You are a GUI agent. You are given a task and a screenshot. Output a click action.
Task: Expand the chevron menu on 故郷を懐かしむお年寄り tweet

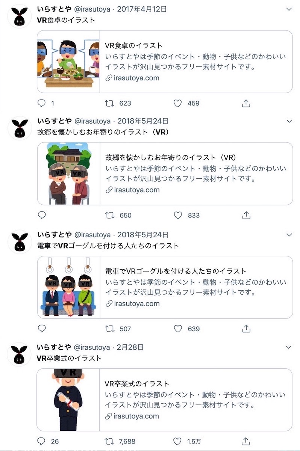[x=289, y=121]
